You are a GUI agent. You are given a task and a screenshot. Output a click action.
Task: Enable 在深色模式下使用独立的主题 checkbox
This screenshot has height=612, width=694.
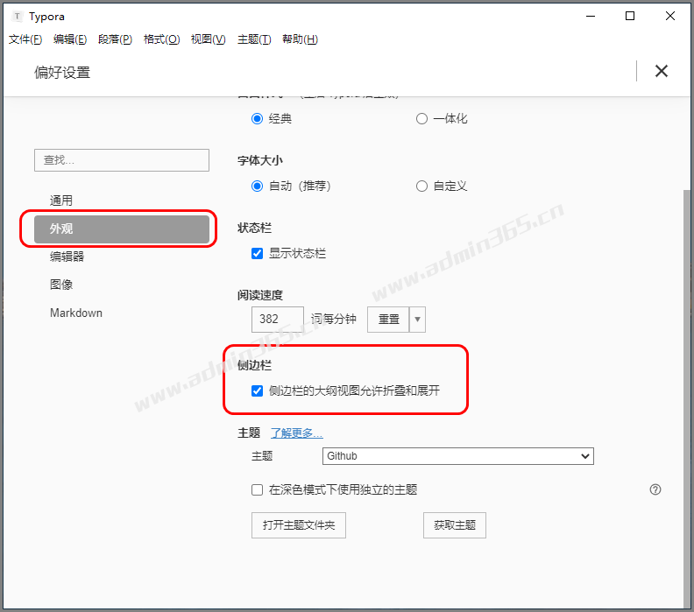click(x=257, y=490)
